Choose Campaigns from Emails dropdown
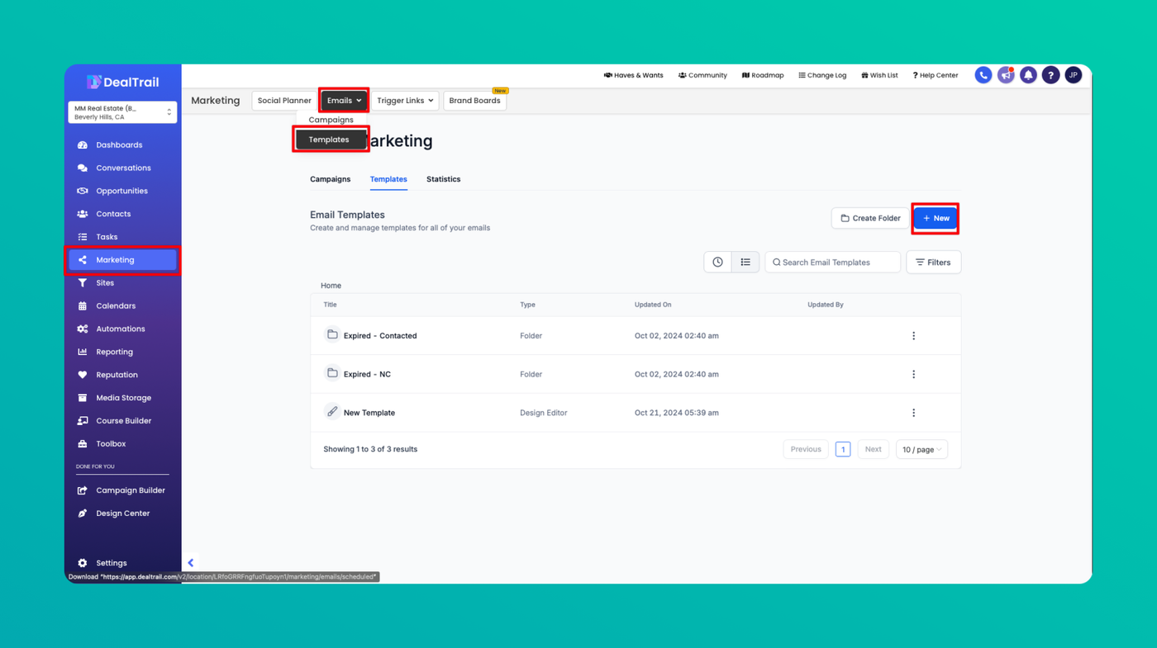Screen dimensions: 1157x648 pos(331,120)
